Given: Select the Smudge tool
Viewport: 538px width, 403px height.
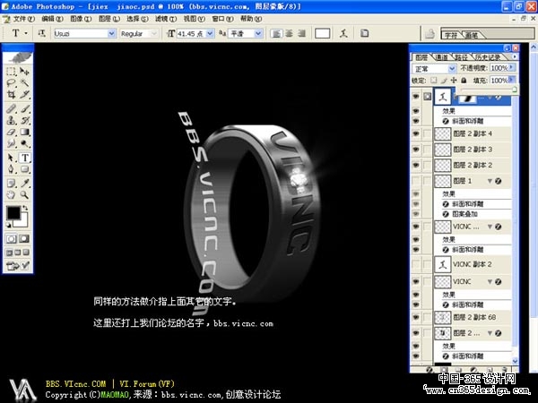Looking at the screenshot, I should point(12,143).
